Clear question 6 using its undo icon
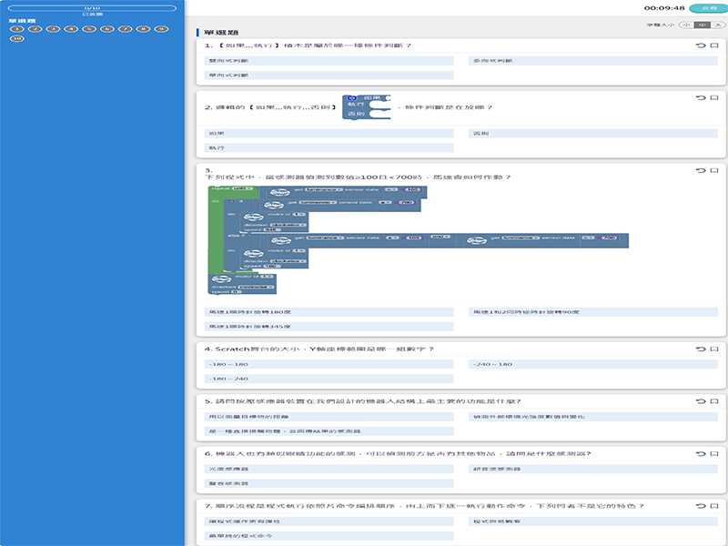The image size is (728, 546). (x=700, y=452)
